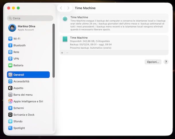
Task: Click the Aspetto icon
Action: click(x=10, y=88)
